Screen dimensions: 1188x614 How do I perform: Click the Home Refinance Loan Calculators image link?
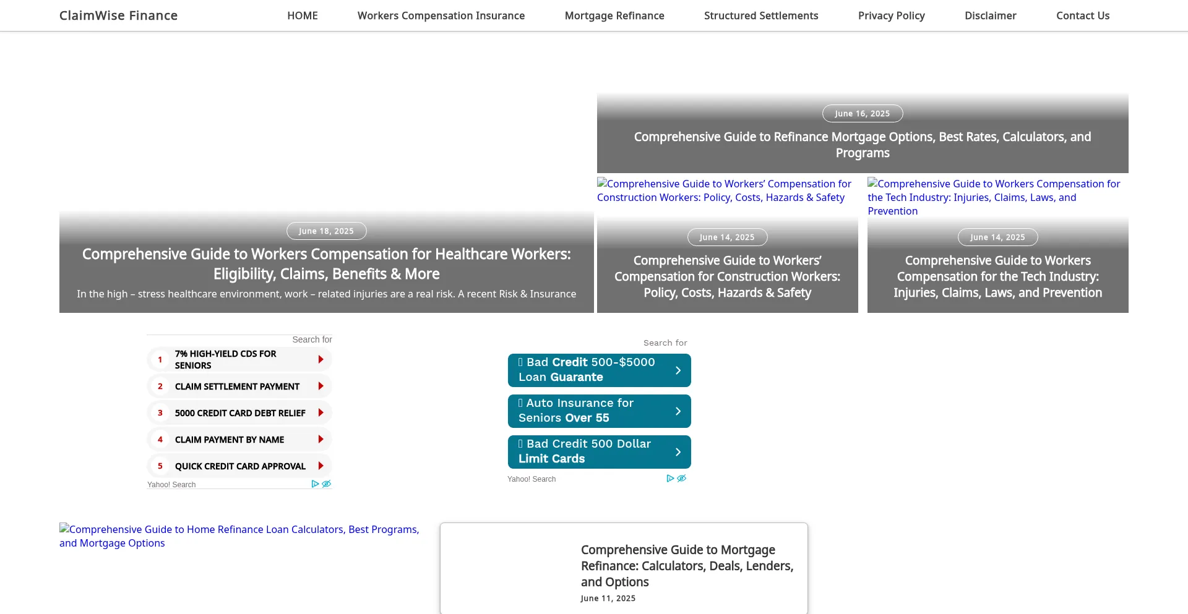[239, 536]
